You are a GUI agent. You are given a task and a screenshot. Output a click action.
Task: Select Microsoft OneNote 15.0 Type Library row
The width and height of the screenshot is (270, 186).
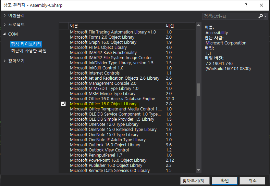point(127,135)
